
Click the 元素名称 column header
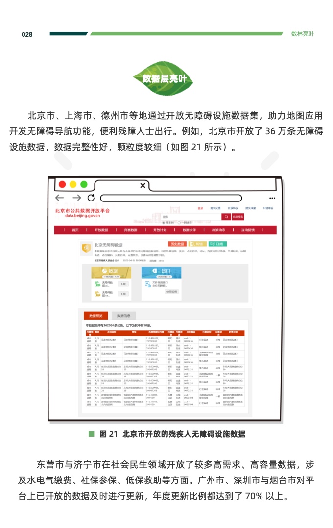click(x=207, y=332)
